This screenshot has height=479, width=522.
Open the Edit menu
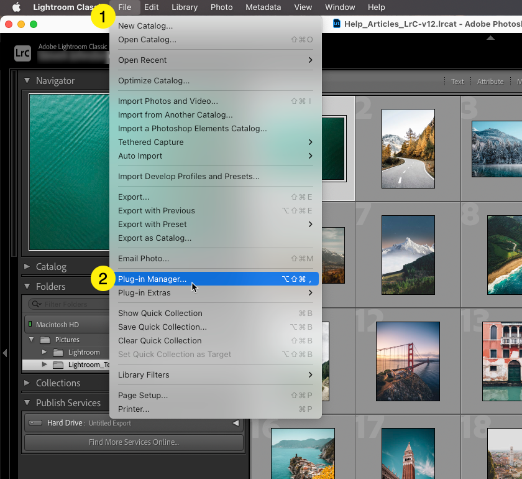click(151, 7)
